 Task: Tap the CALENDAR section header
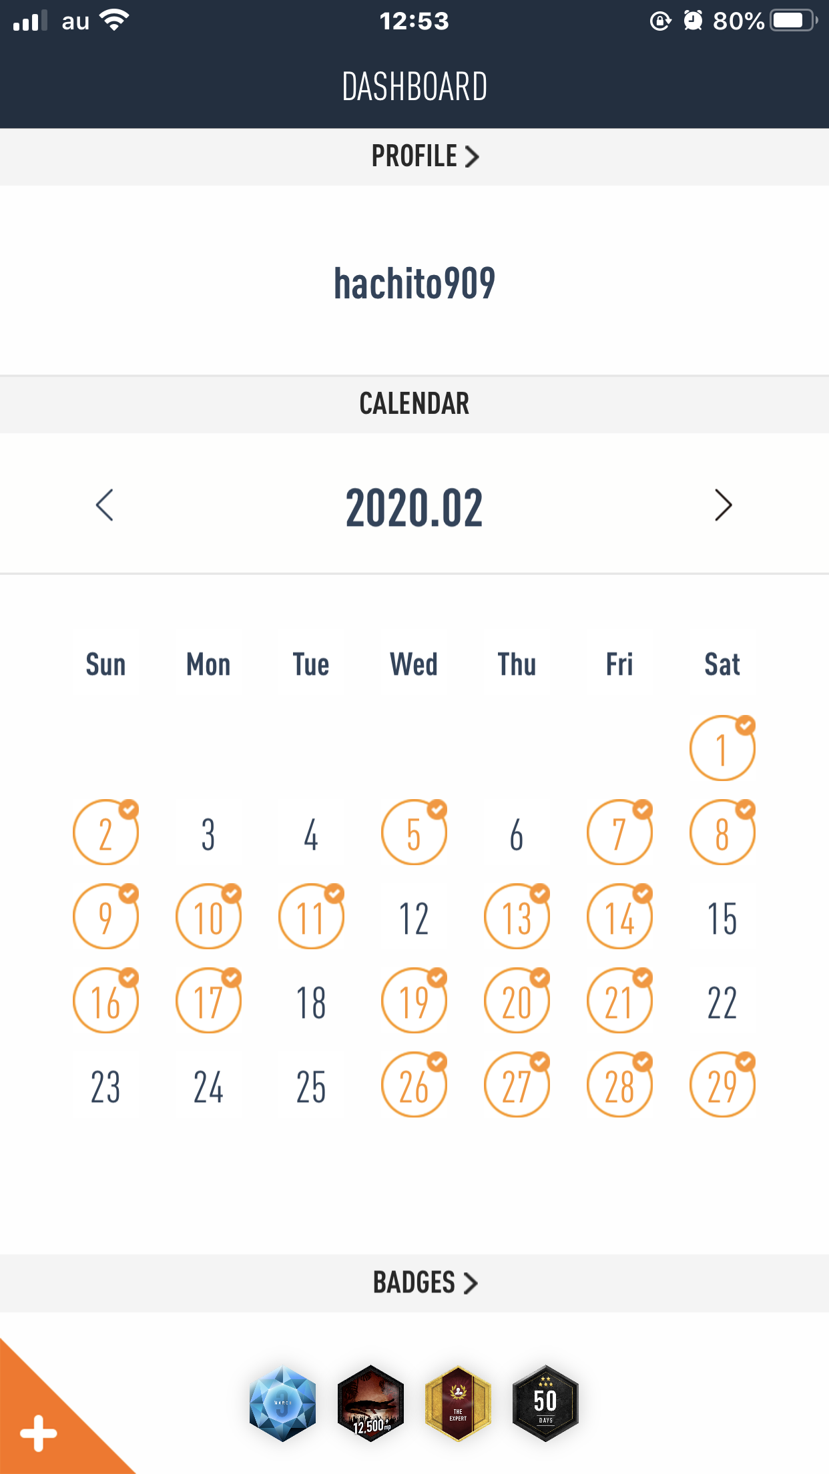pos(414,404)
